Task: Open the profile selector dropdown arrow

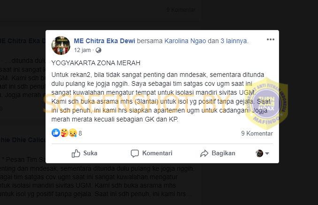Action: [267, 153]
